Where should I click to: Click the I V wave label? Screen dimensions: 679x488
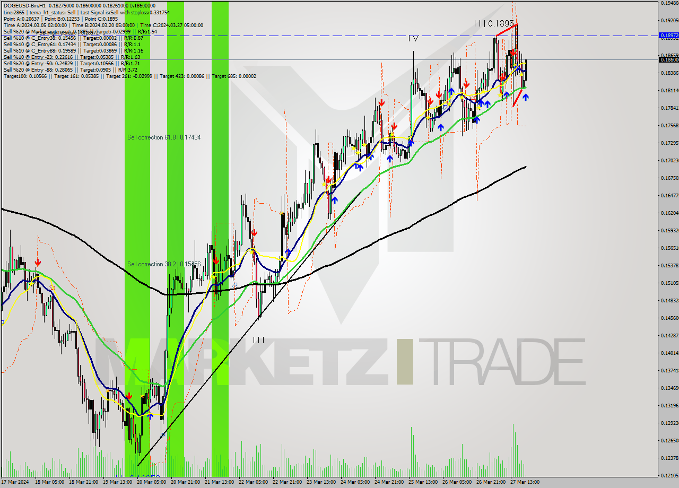pyautogui.click(x=413, y=38)
